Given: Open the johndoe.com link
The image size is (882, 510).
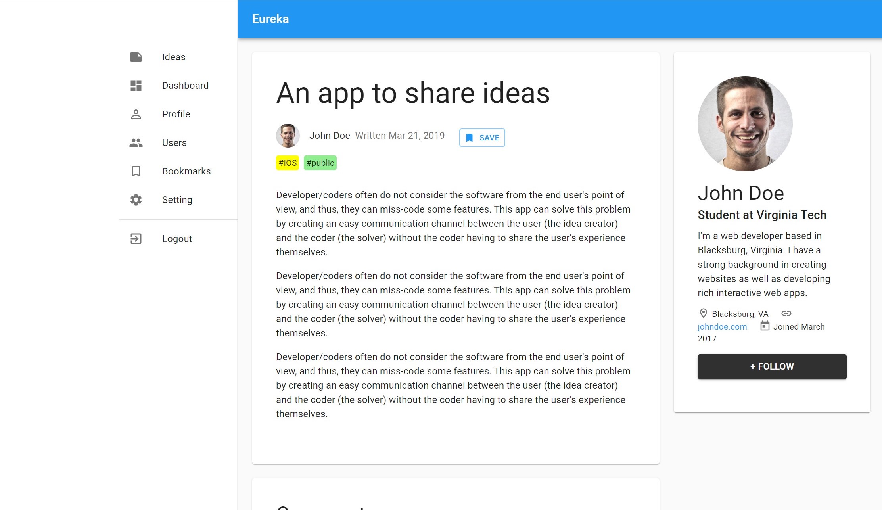Looking at the screenshot, I should (x=722, y=327).
